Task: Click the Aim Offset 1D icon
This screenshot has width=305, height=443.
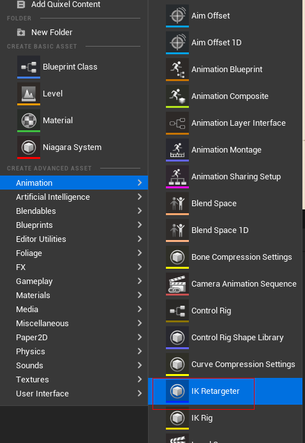Action: 177,43
